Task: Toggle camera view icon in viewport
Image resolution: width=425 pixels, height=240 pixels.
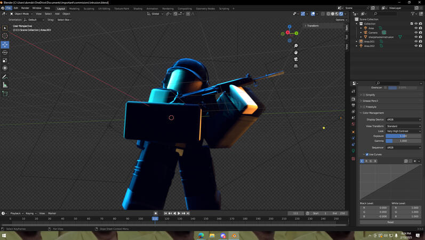Action: [x=296, y=59]
